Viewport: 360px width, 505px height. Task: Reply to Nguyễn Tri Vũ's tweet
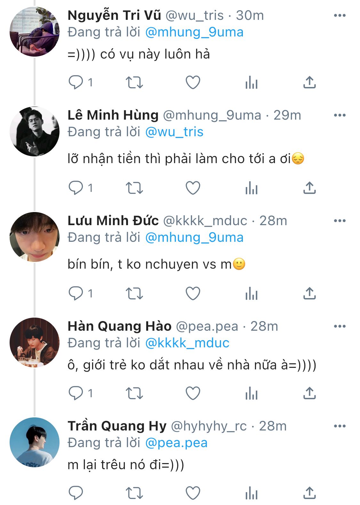tap(76, 83)
